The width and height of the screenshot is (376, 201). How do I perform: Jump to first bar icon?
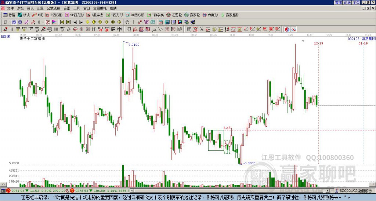click(x=62, y=22)
